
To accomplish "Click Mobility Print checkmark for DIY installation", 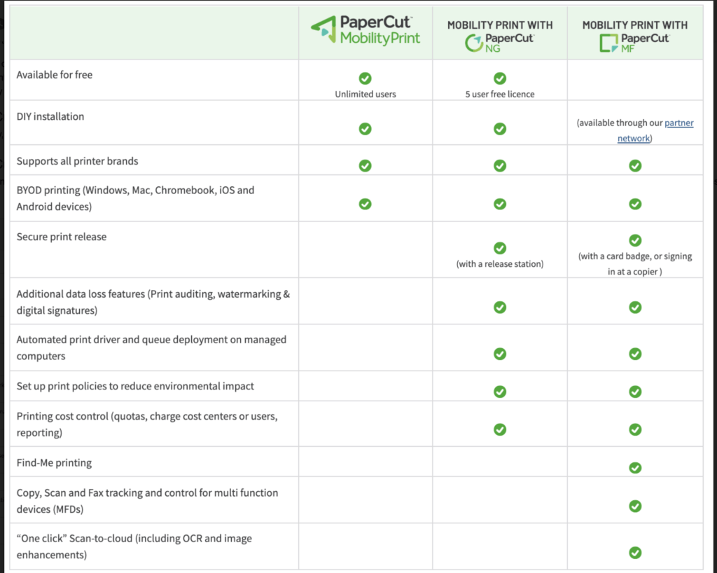I will pyautogui.click(x=365, y=129).
